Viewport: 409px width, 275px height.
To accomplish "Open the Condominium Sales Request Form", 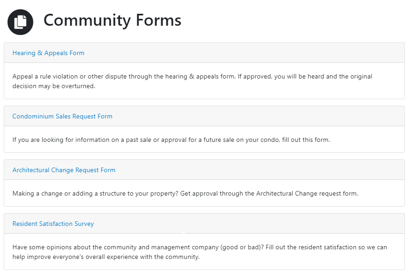I will [62, 116].
